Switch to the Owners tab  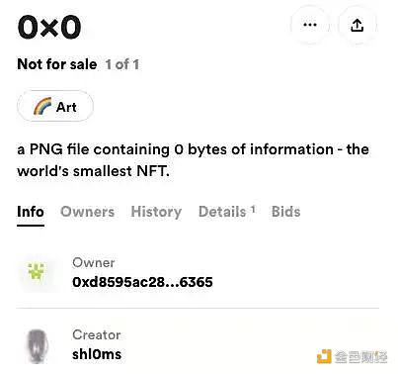pos(88,212)
